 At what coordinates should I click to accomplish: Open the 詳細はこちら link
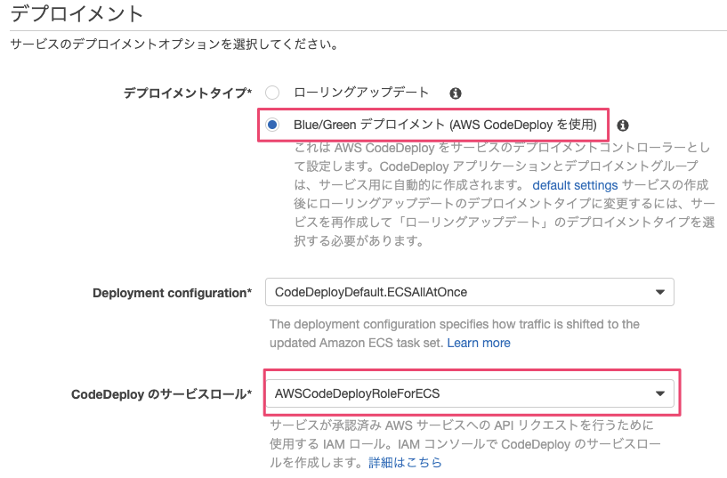click(406, 463)
